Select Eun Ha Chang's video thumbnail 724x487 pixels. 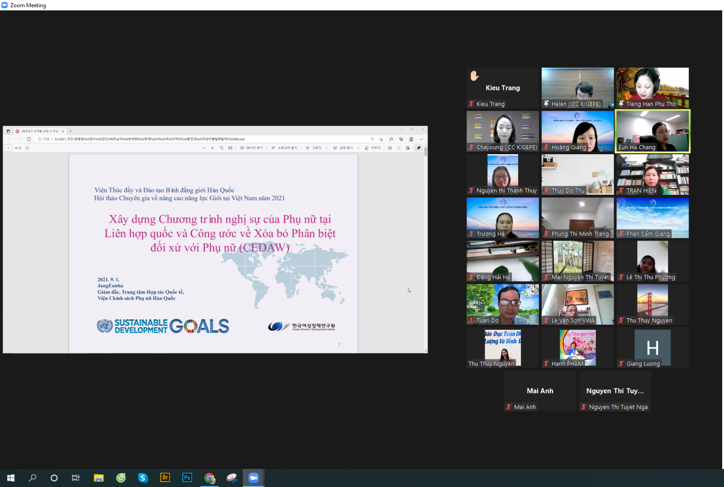653,131
